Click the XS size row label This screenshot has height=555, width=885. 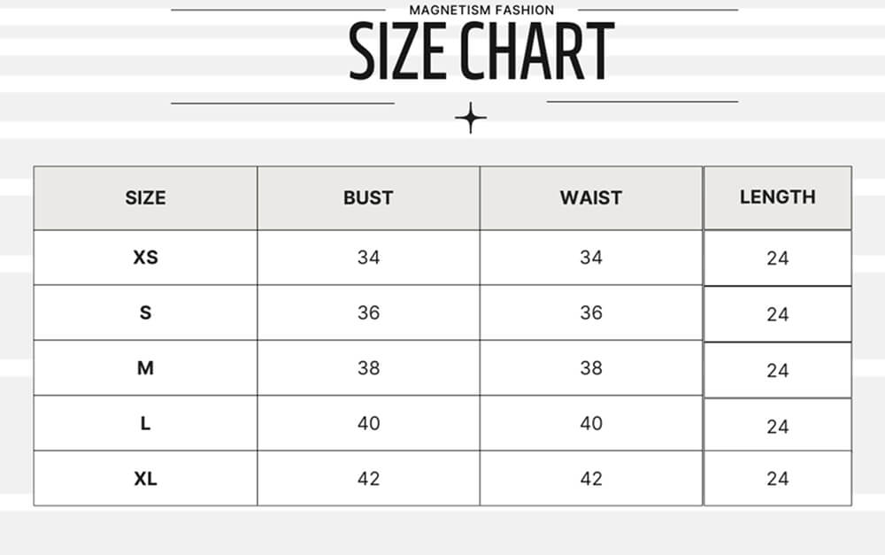[x=145, y=258]
